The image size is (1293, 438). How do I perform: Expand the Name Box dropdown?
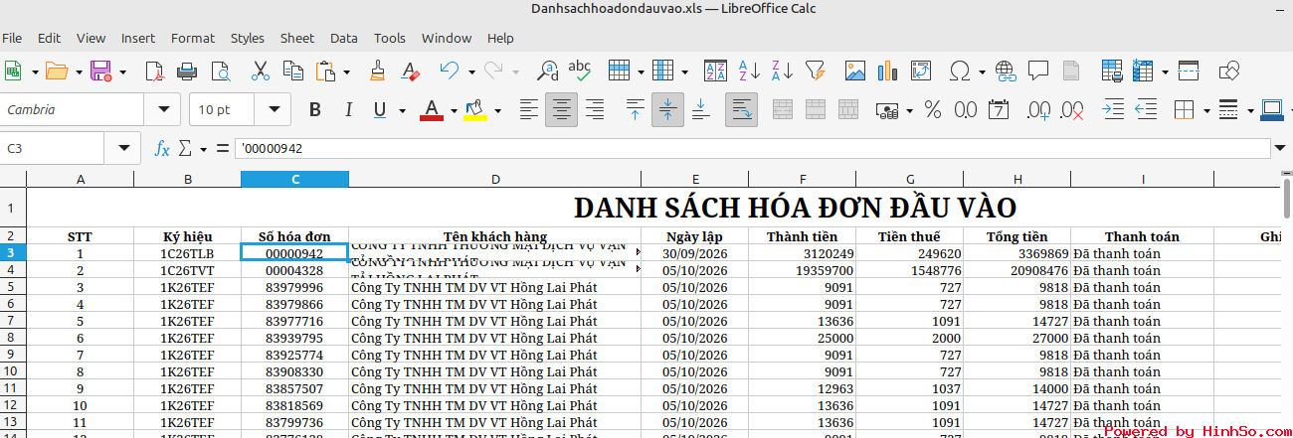click(x=123, y=148)
